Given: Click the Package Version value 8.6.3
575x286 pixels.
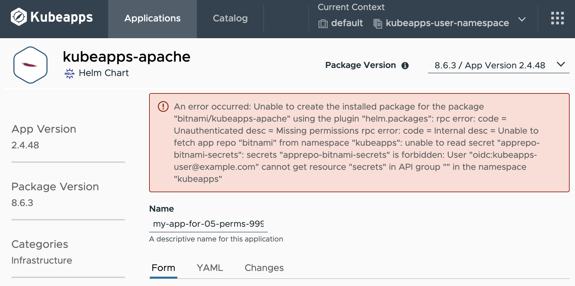Looking at the screenshot, I should 22,203.
